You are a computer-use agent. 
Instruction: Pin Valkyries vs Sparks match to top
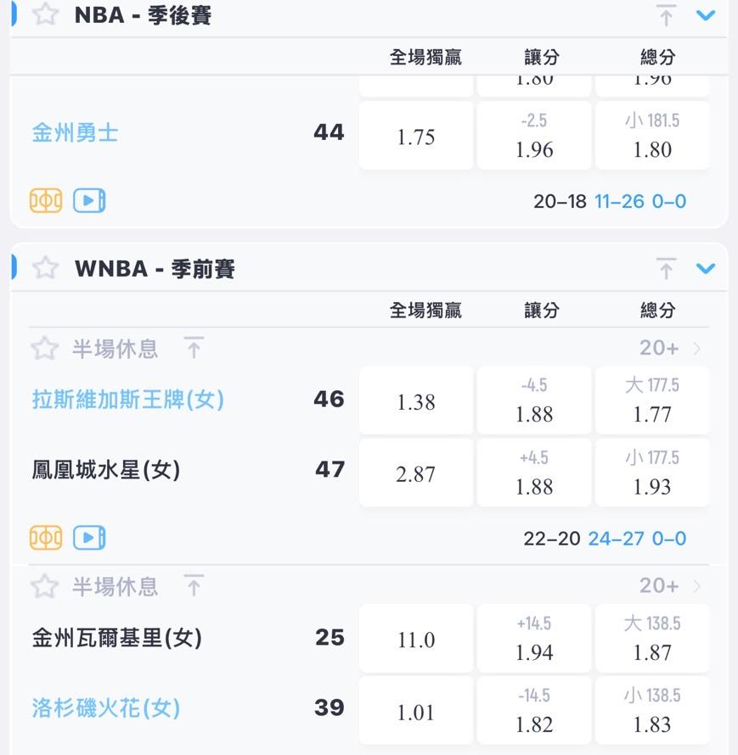(x=194, y=585)
